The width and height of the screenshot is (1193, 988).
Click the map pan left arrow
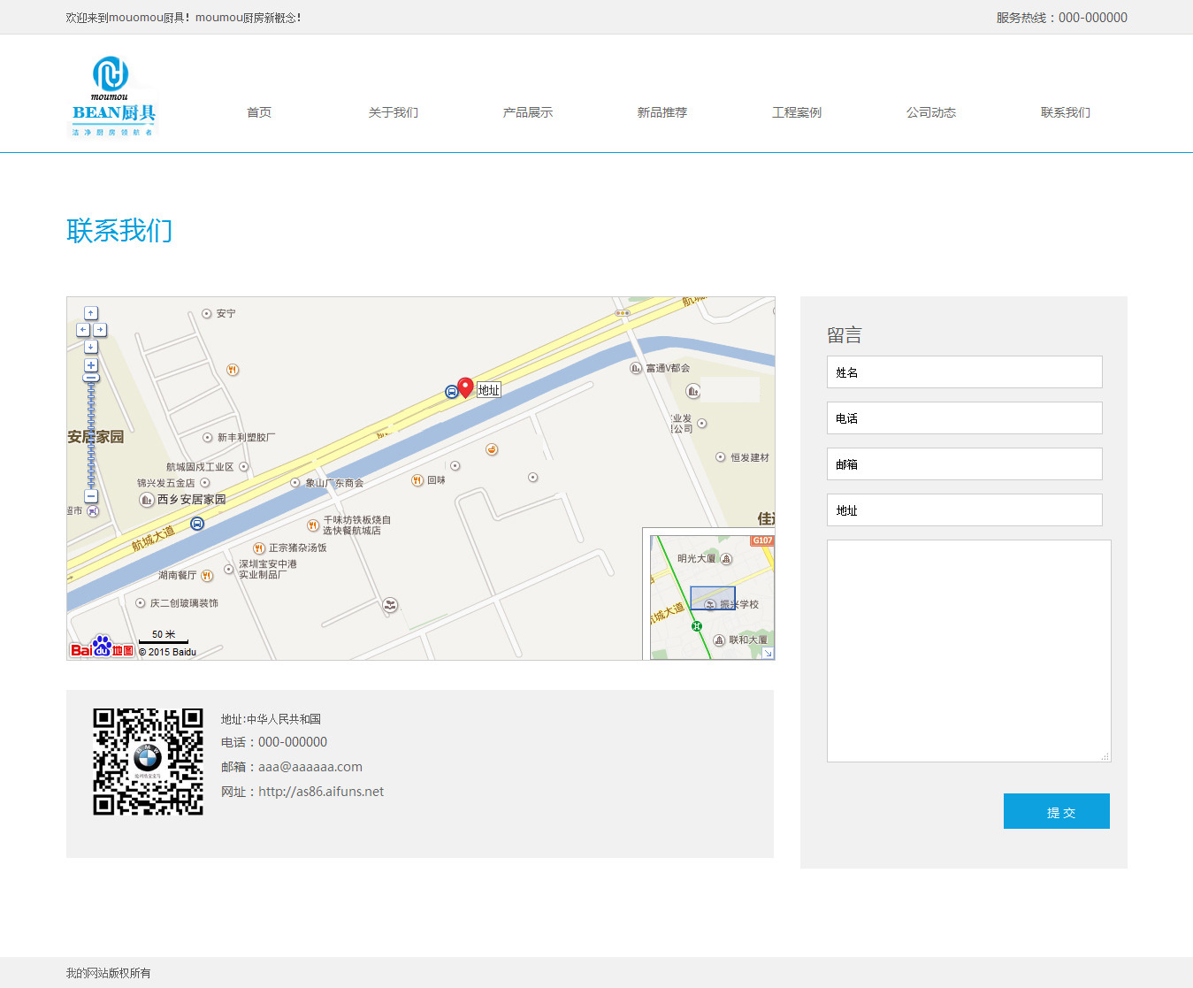tap(83, 330)
